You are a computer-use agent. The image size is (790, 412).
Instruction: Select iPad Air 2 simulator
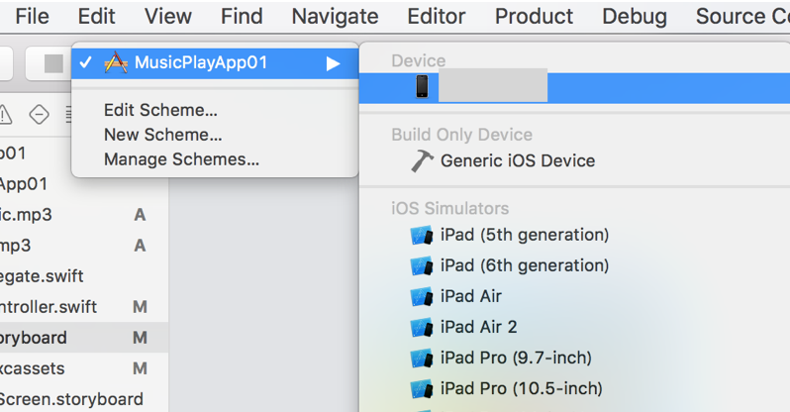point(478,327)
